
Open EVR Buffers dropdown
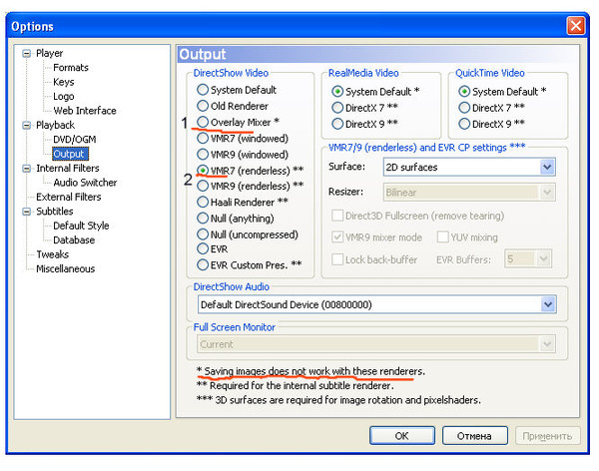coord(528,259)
